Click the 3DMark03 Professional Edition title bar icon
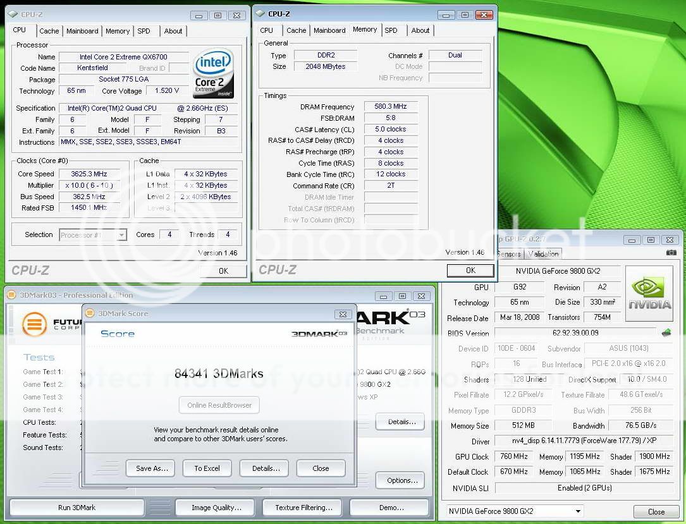 tap(12, 295)
